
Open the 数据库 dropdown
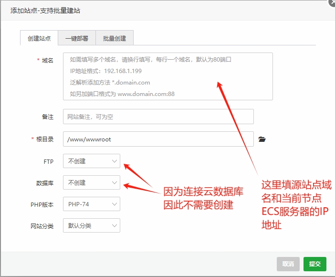pos(92,182)
